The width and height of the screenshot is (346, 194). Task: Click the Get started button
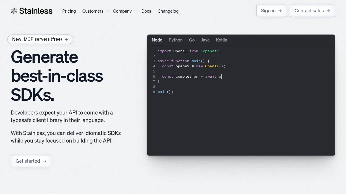coord(31,161)
